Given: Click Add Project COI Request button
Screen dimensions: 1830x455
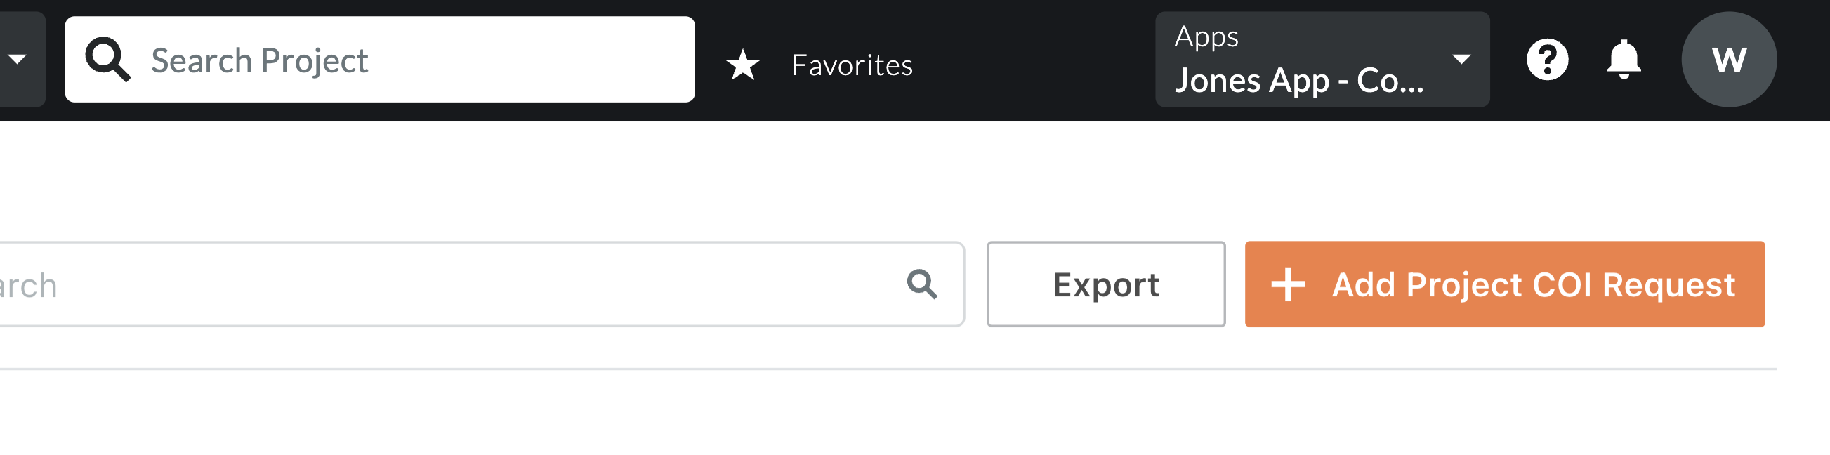Looking at the screenshot, I should click(x=1505, y=284).
